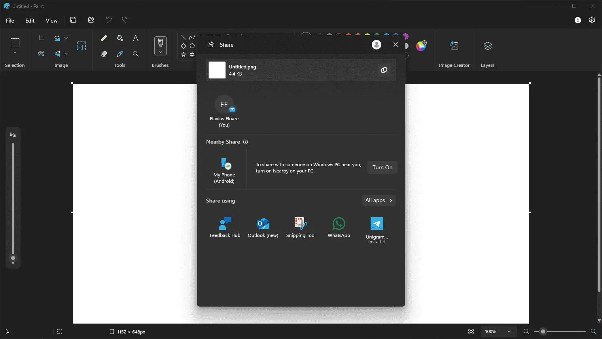602x339 pixels.
Task: Open All apps list
Action: pyautogui.click(x=379, y=201)
